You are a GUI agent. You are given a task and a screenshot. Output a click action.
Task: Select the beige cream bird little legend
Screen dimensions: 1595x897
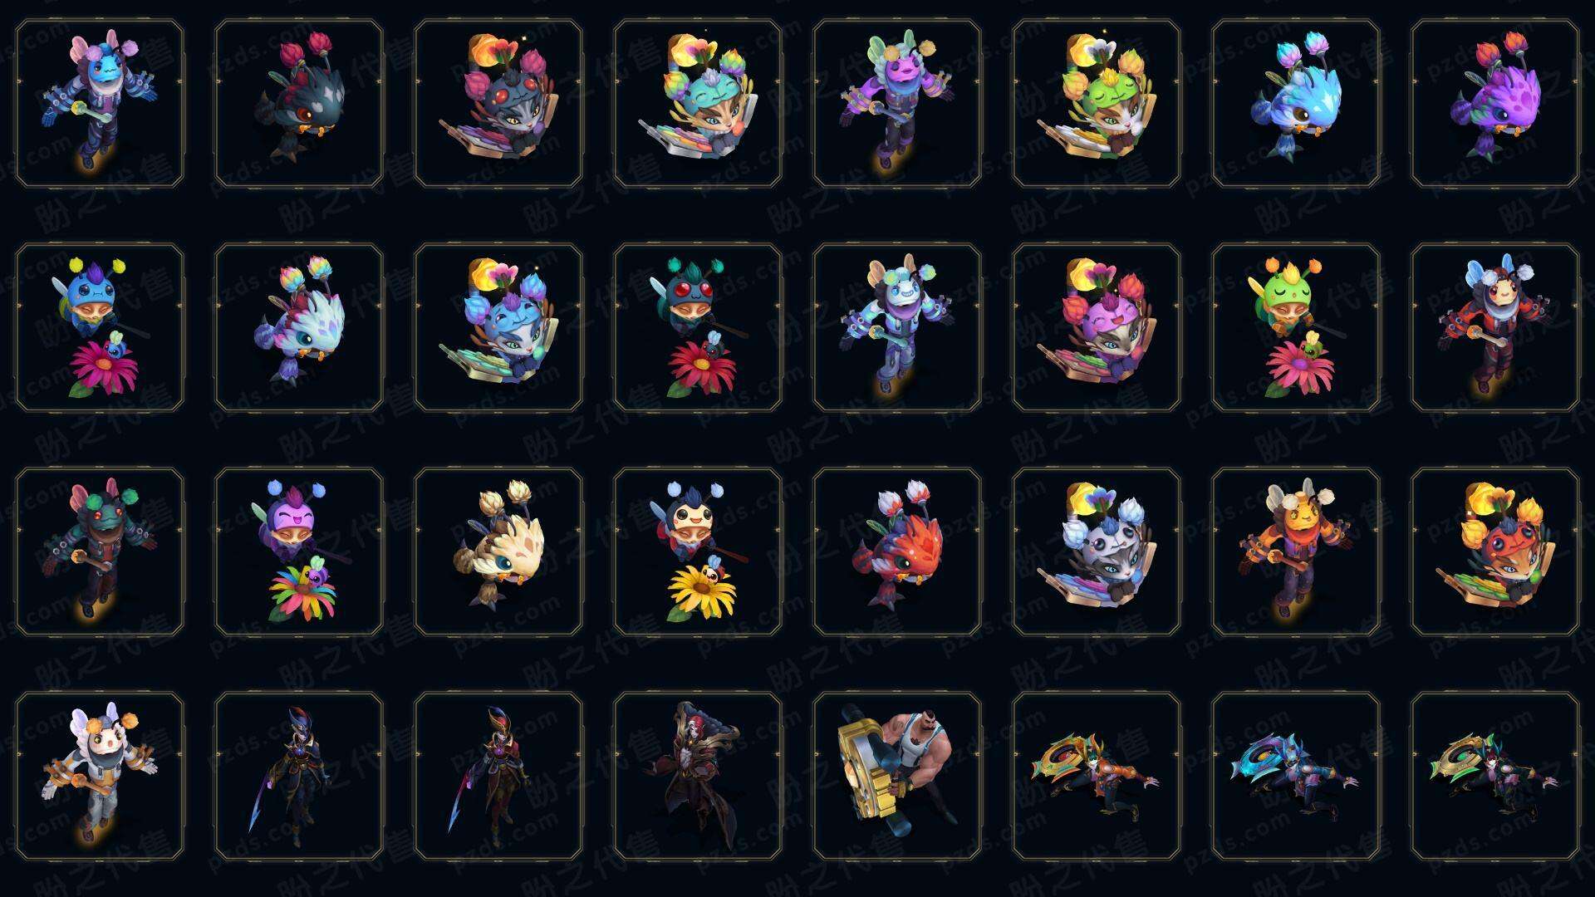(x=498, y=551)
